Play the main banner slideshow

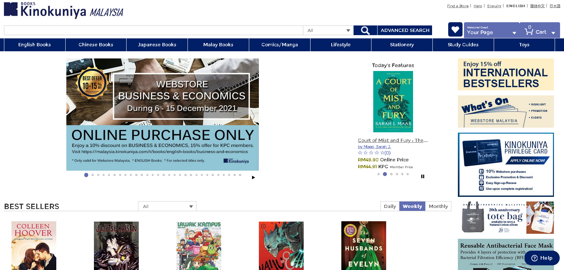tap(253, 177)
